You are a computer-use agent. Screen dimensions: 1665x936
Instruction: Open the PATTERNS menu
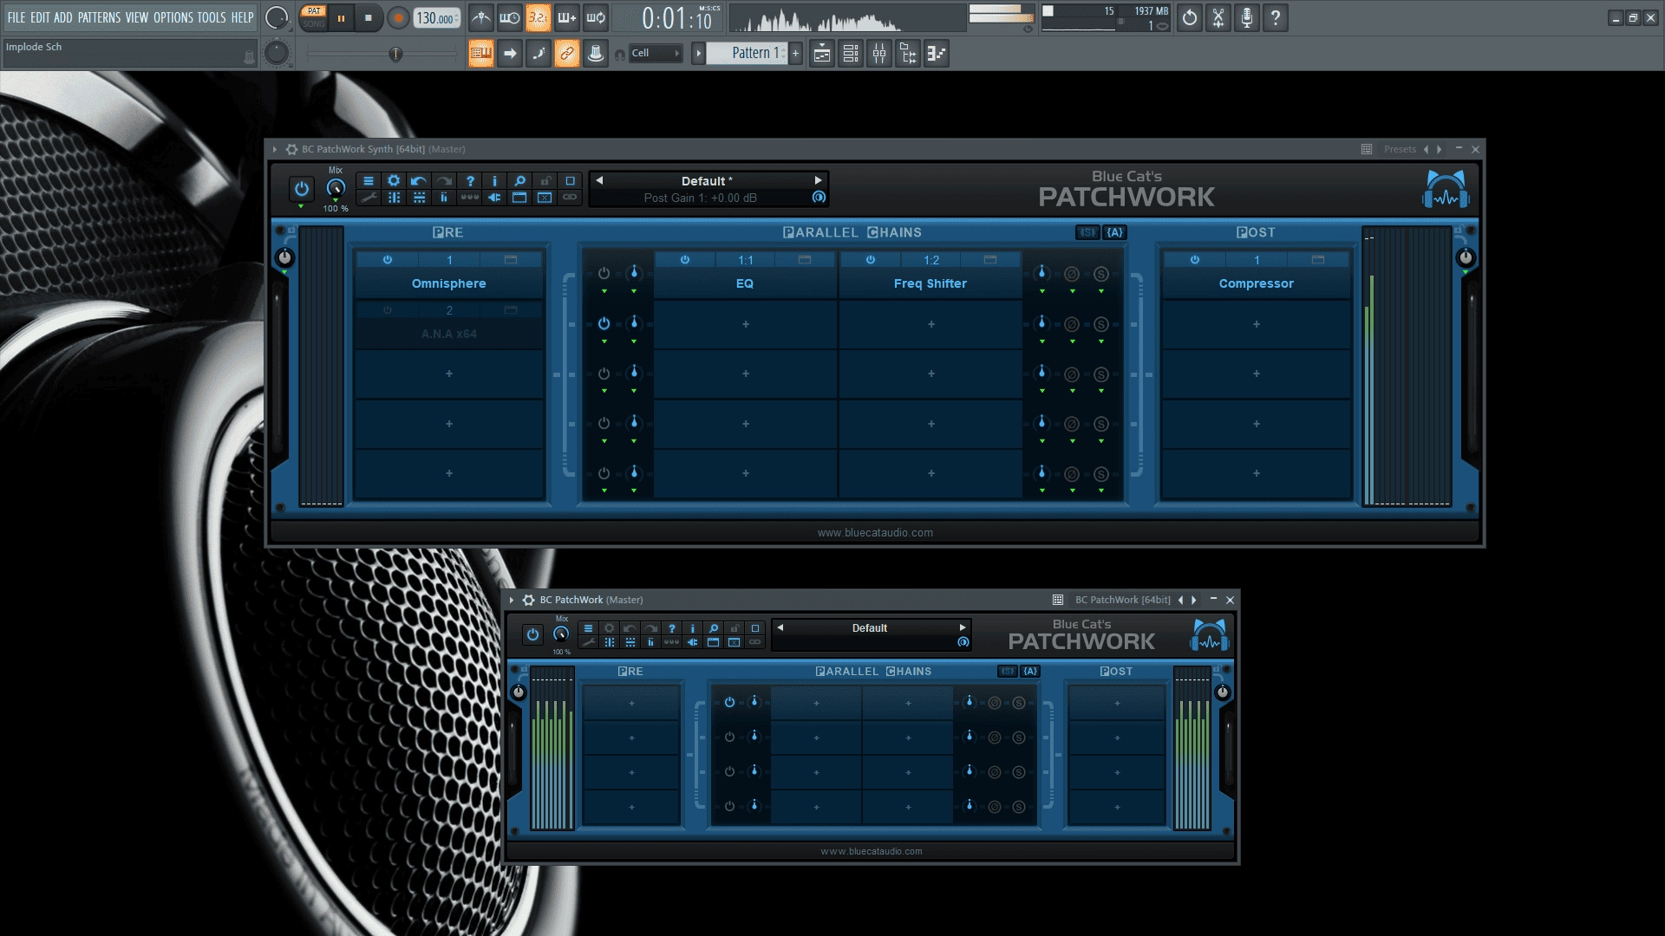click(x=99, y=17)
